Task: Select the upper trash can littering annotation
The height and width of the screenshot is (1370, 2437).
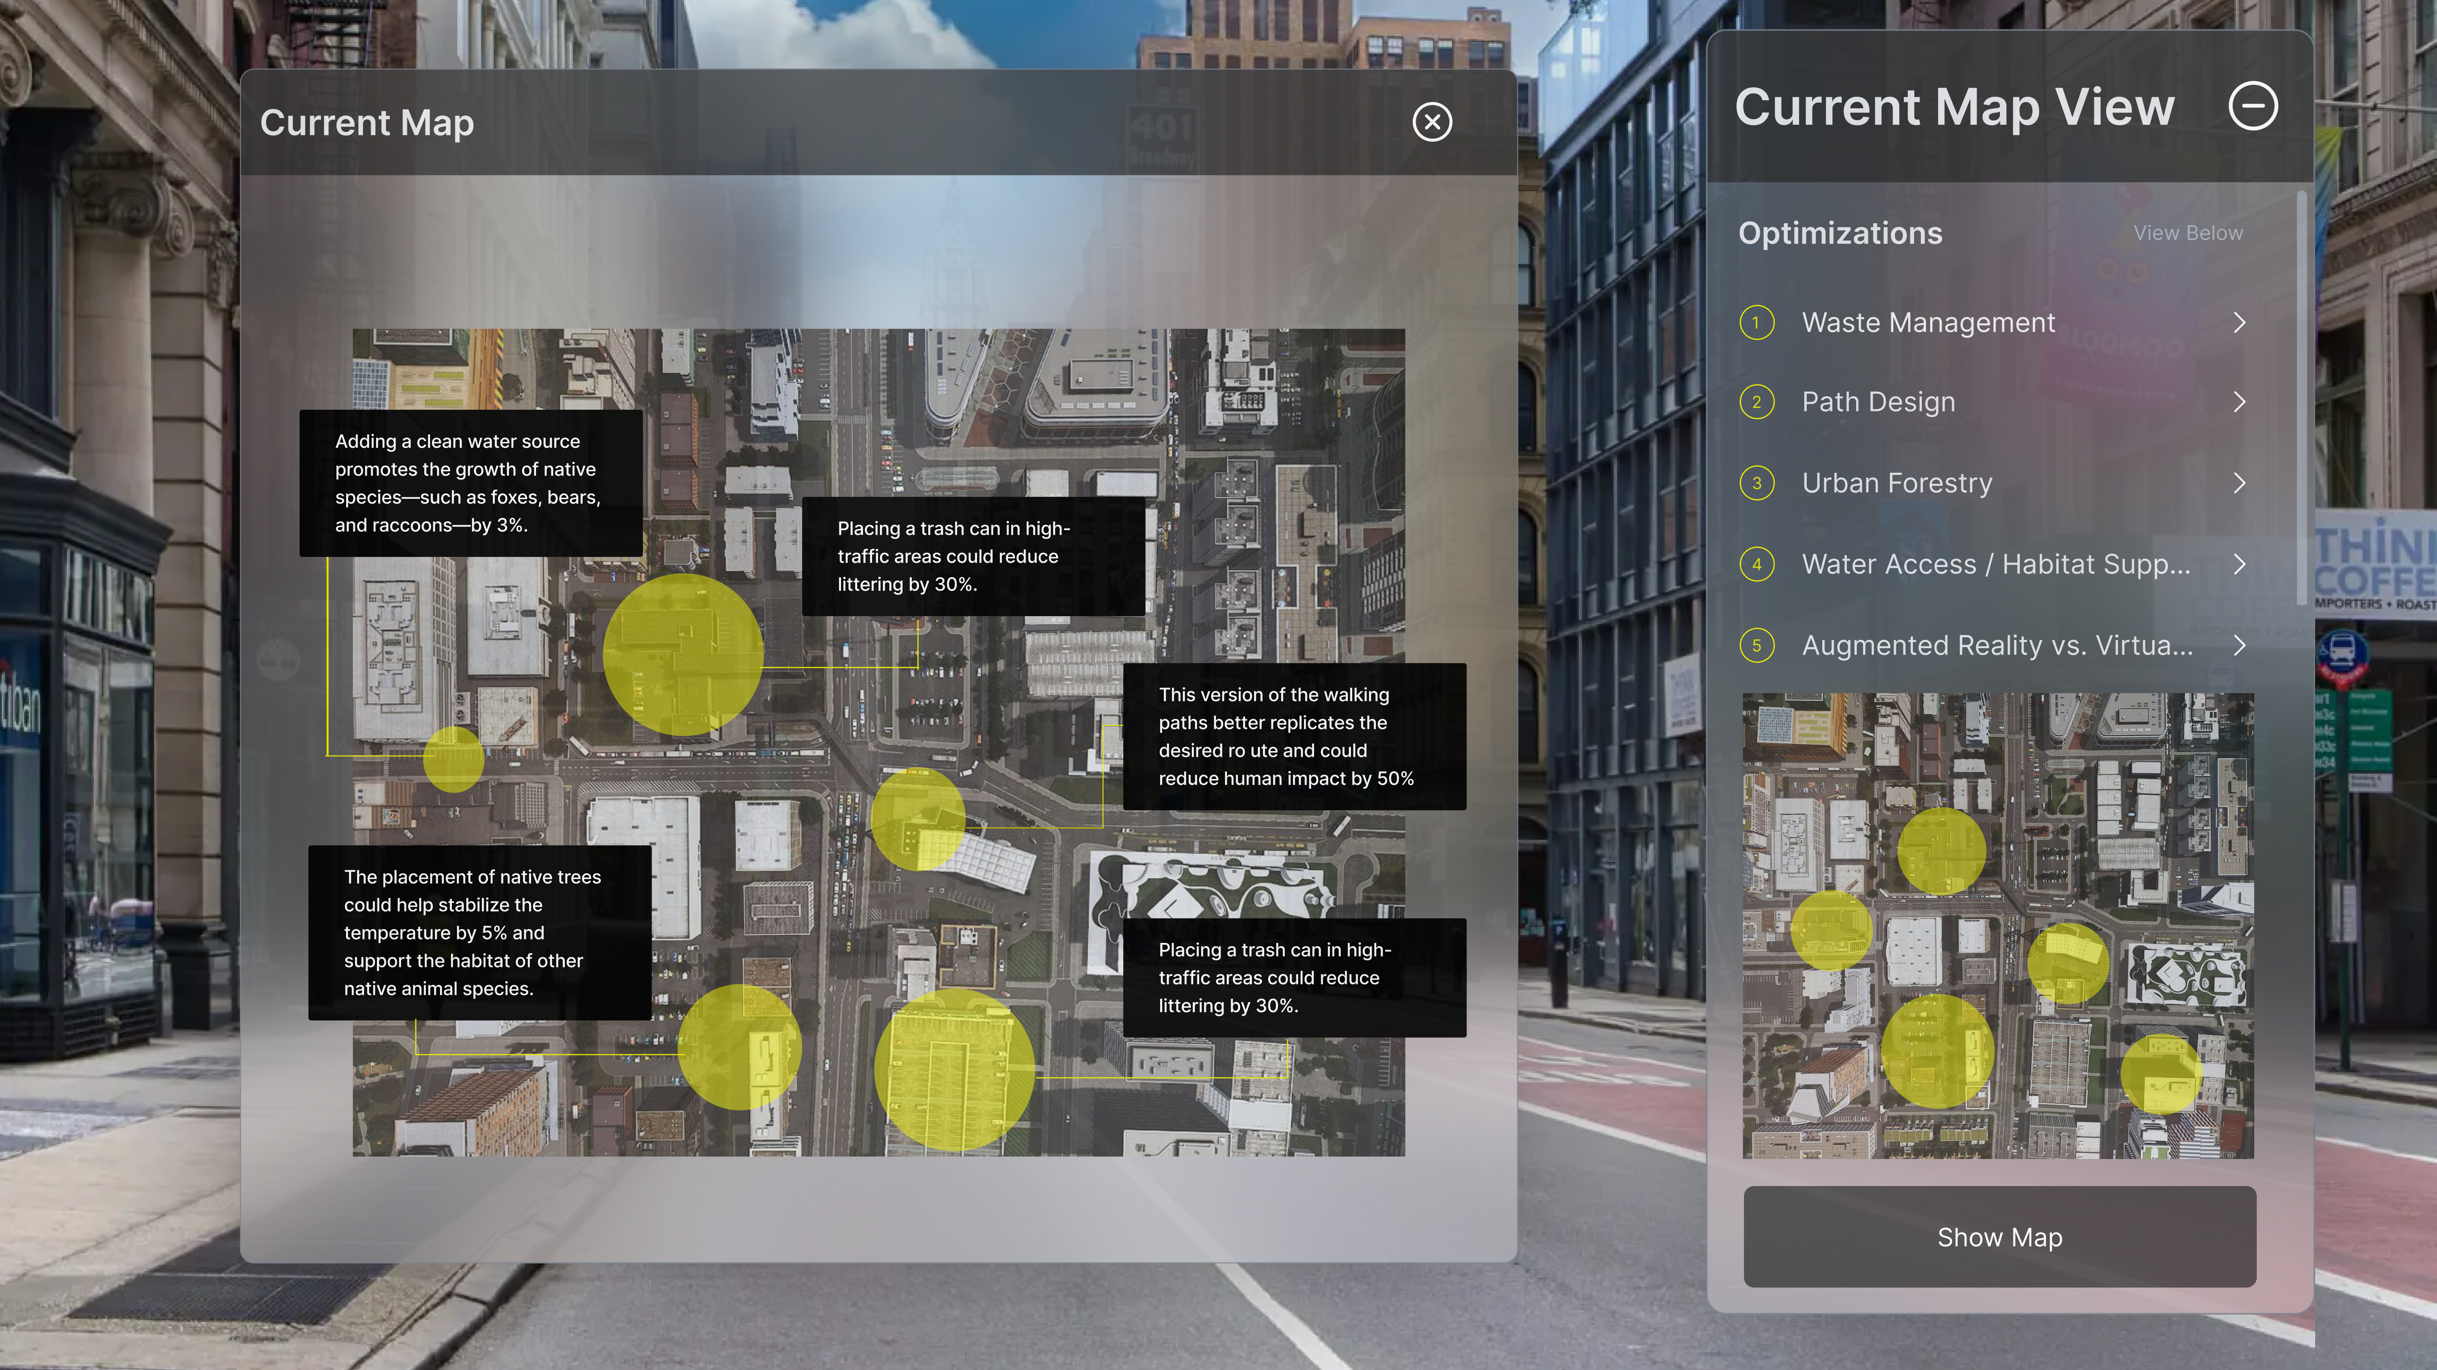Action: click(974, 556)
